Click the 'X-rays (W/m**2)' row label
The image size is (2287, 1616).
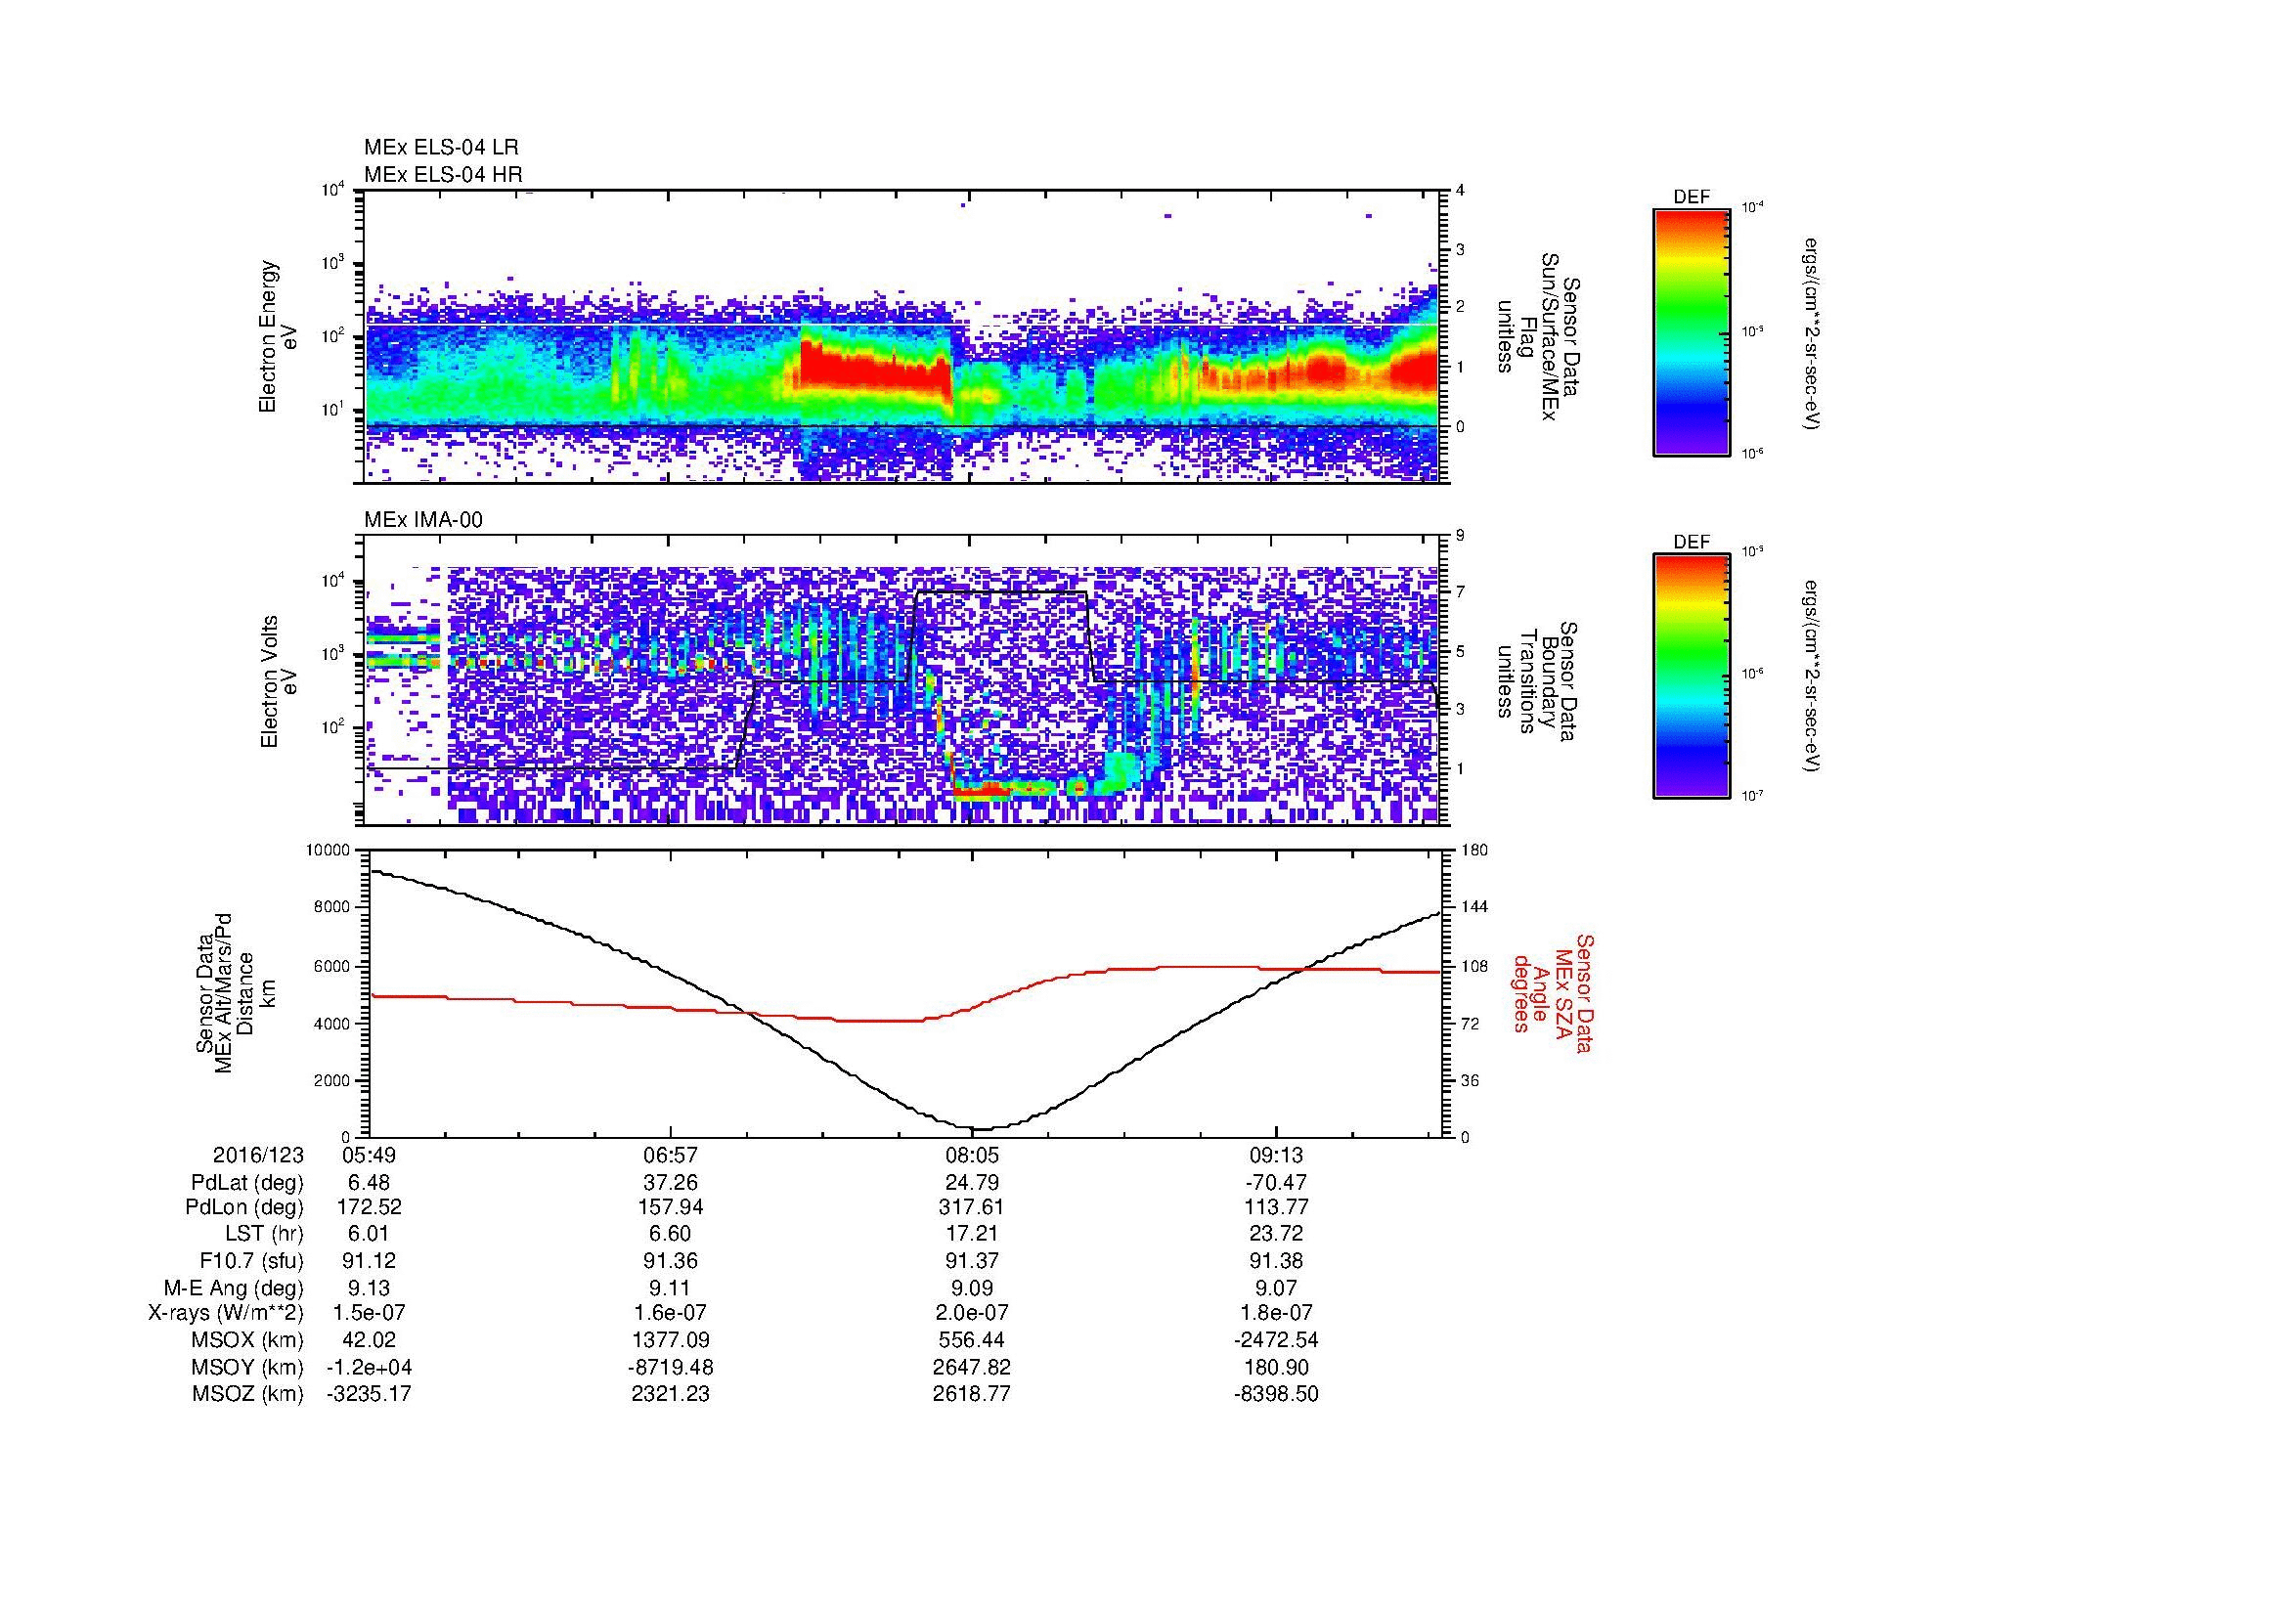point(226,1313)
